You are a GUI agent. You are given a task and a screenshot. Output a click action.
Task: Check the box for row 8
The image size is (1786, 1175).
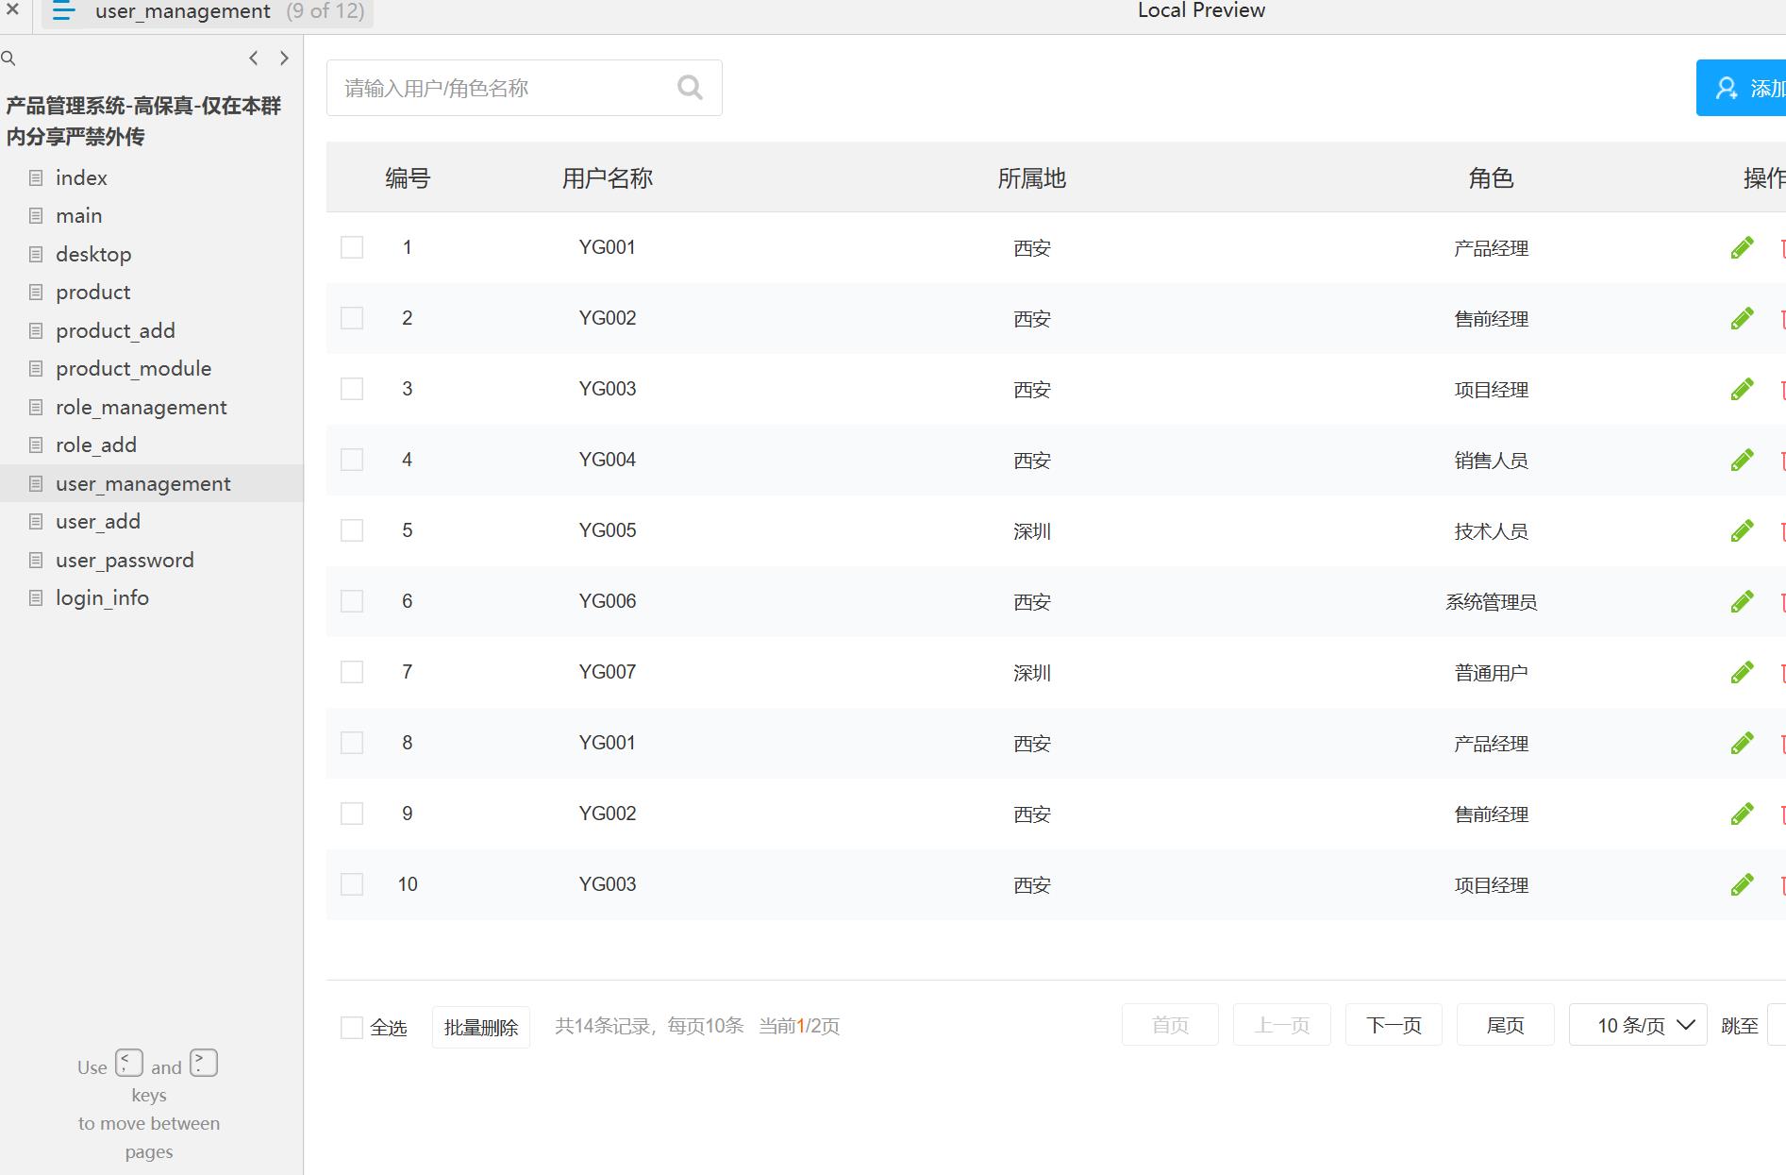click(x=352, y=743)
